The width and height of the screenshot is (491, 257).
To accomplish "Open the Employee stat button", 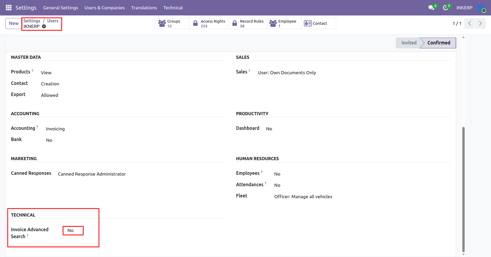I will (x=284, y=23).
